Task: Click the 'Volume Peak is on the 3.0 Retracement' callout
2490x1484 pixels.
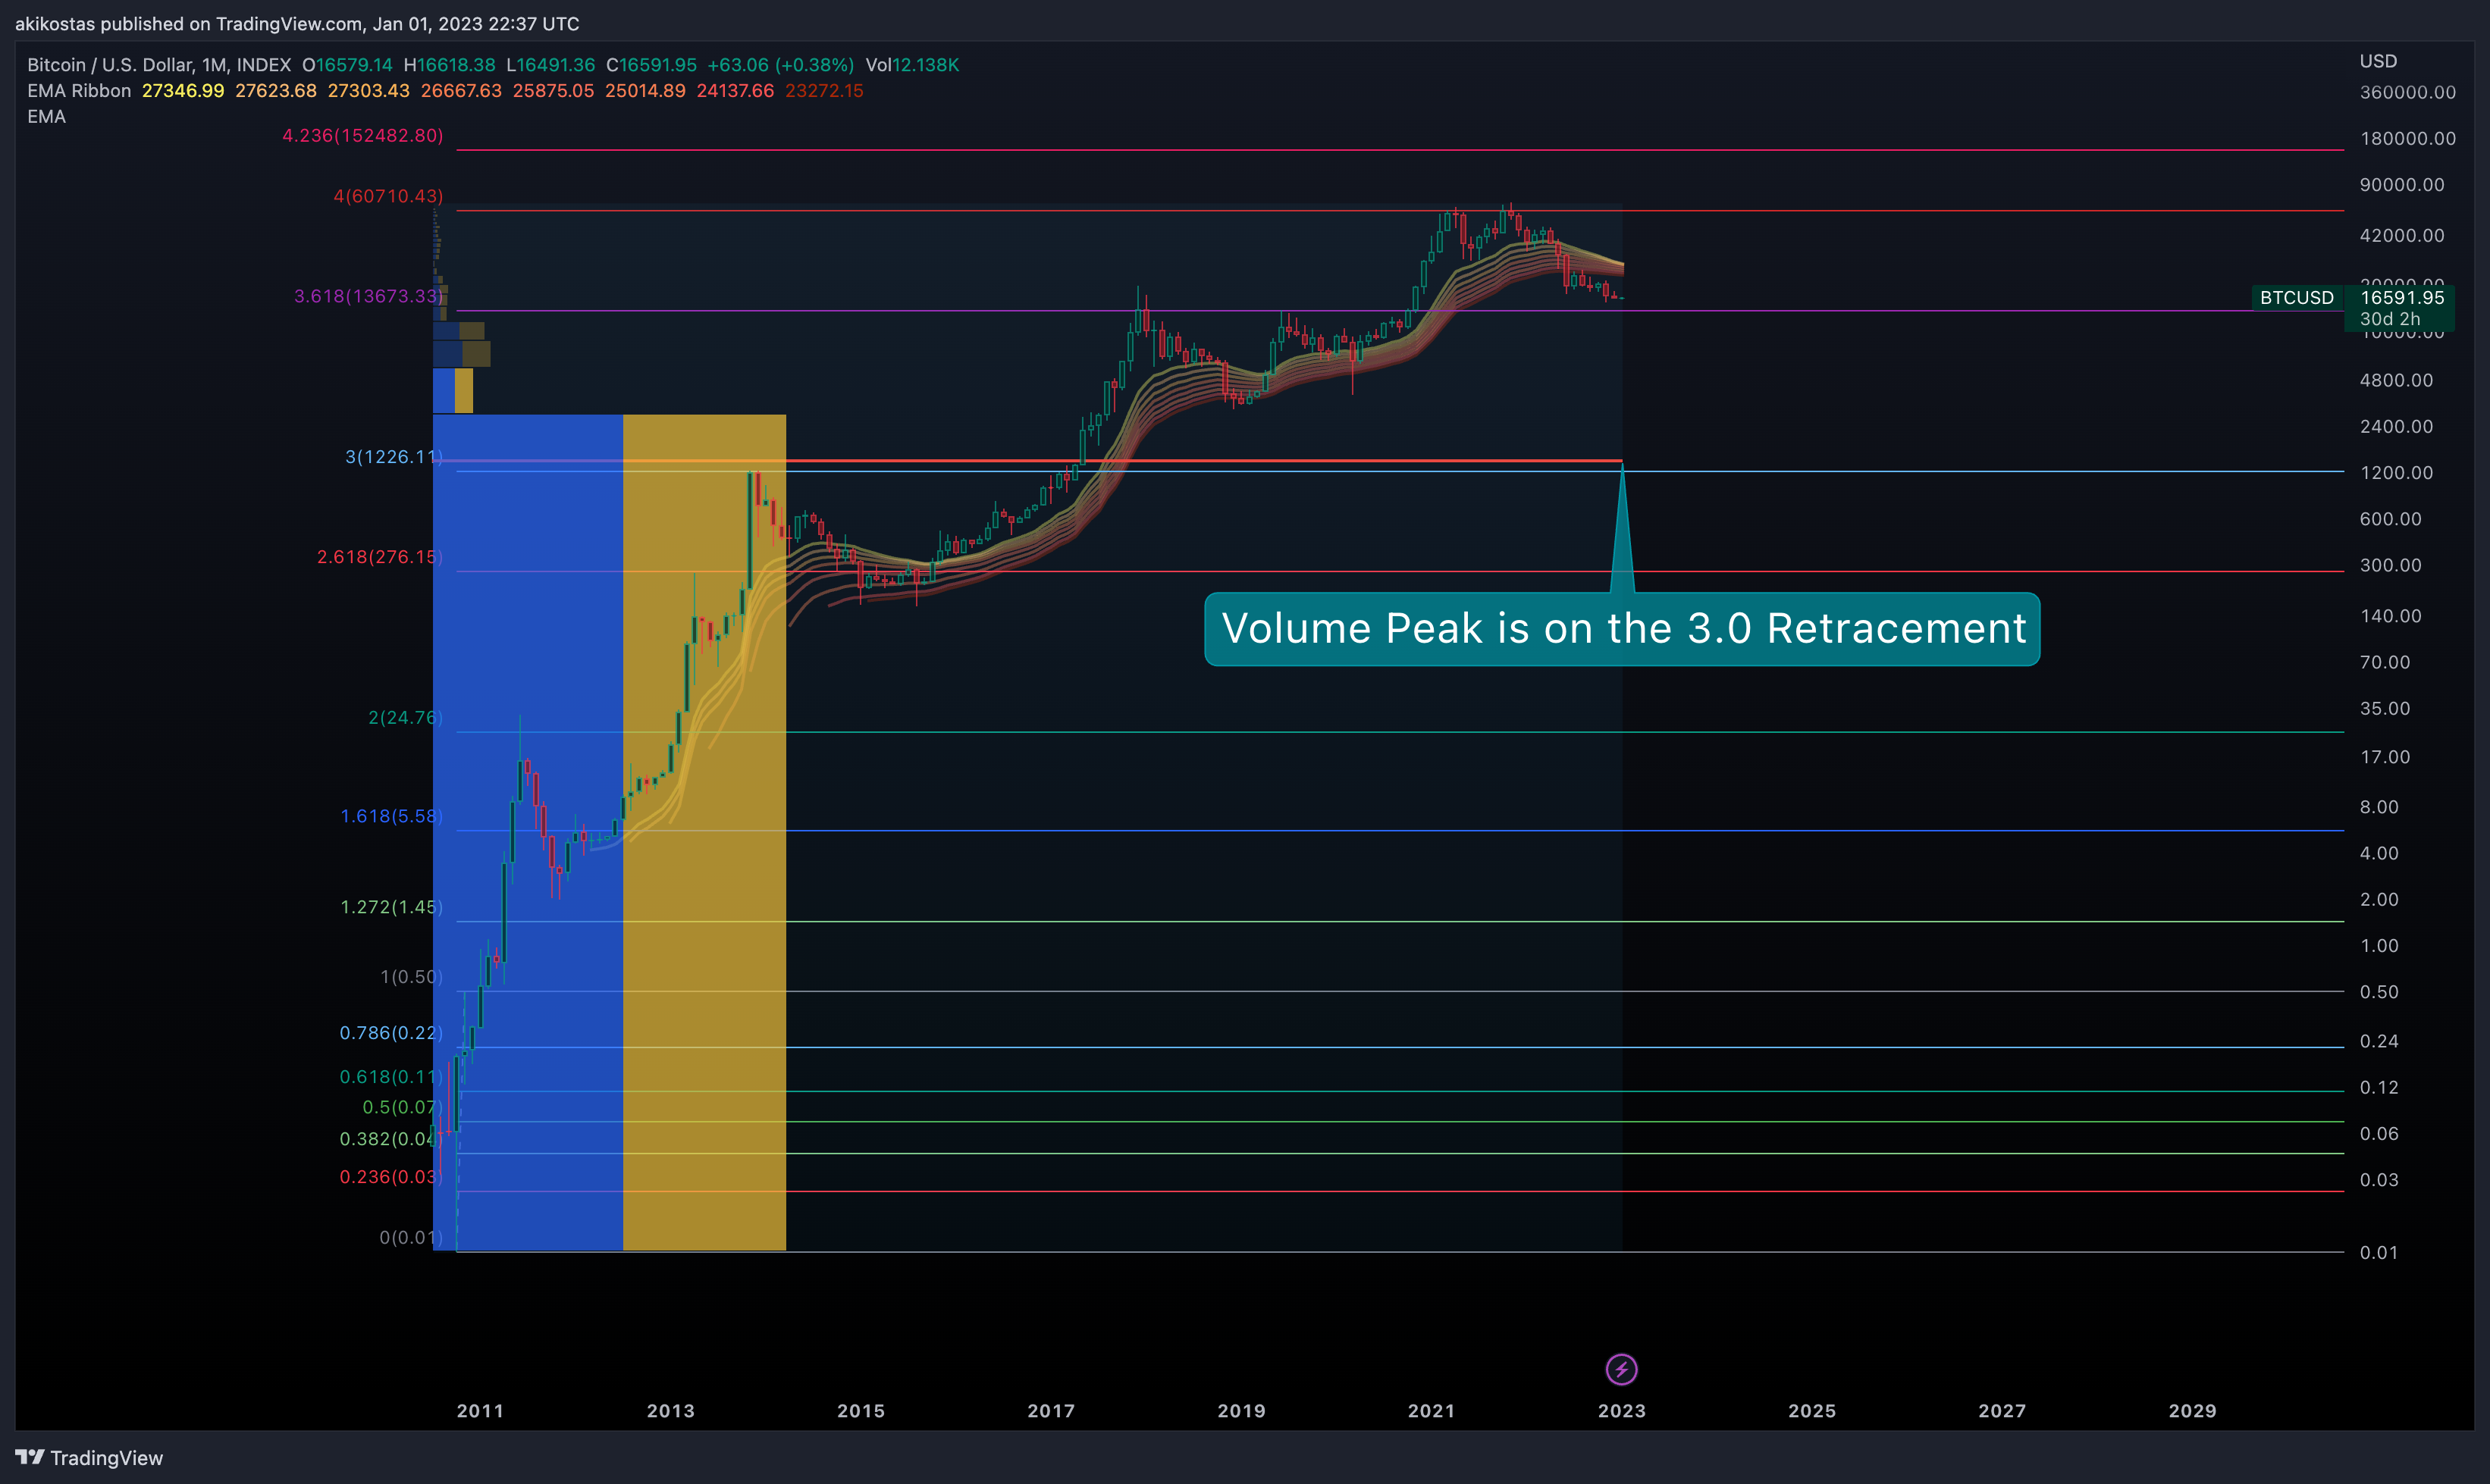Action: [1622, 629]
